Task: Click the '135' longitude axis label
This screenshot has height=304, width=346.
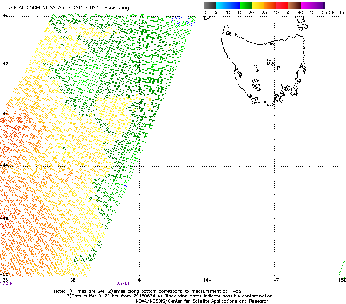Action: [4, 280]
